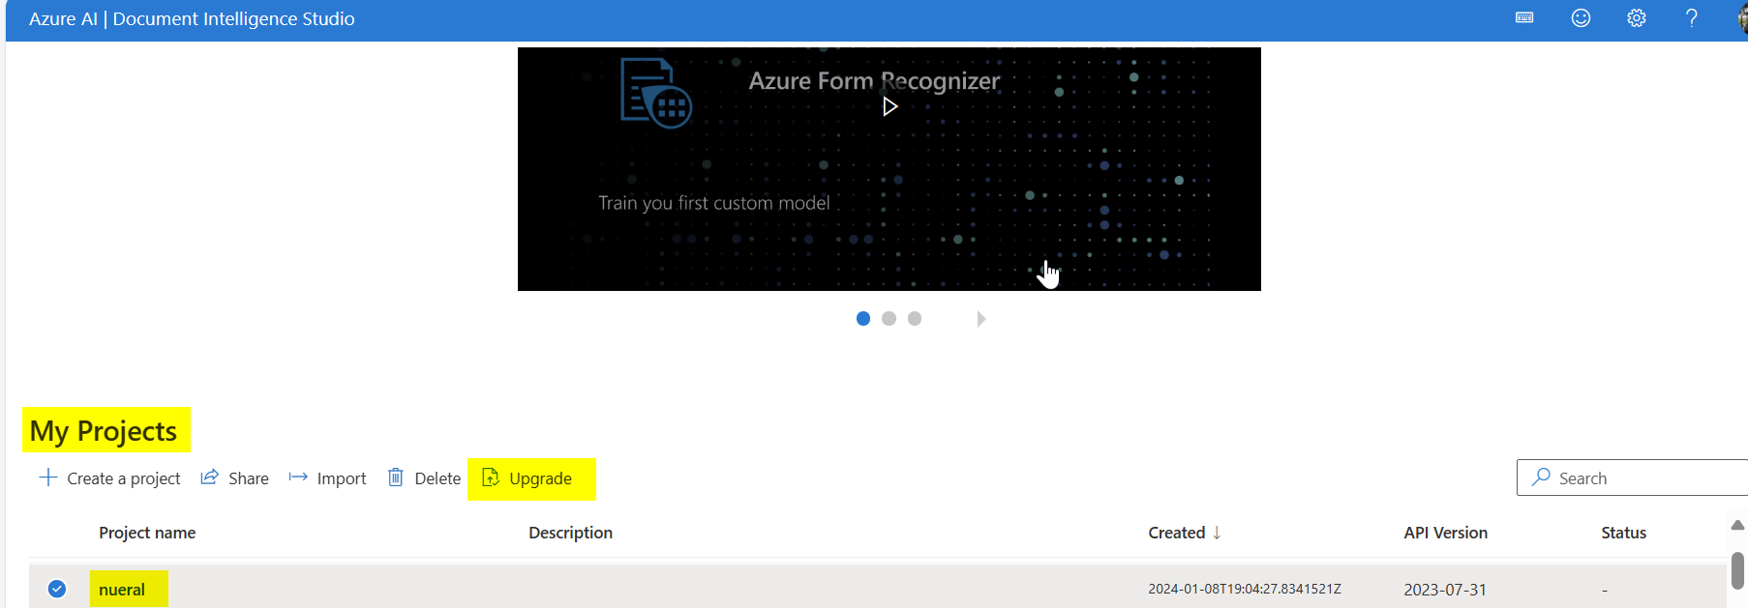Focus the projects Search field

(x=1632, y=478)
